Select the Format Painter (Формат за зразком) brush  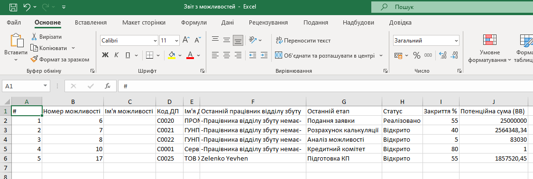34,59
